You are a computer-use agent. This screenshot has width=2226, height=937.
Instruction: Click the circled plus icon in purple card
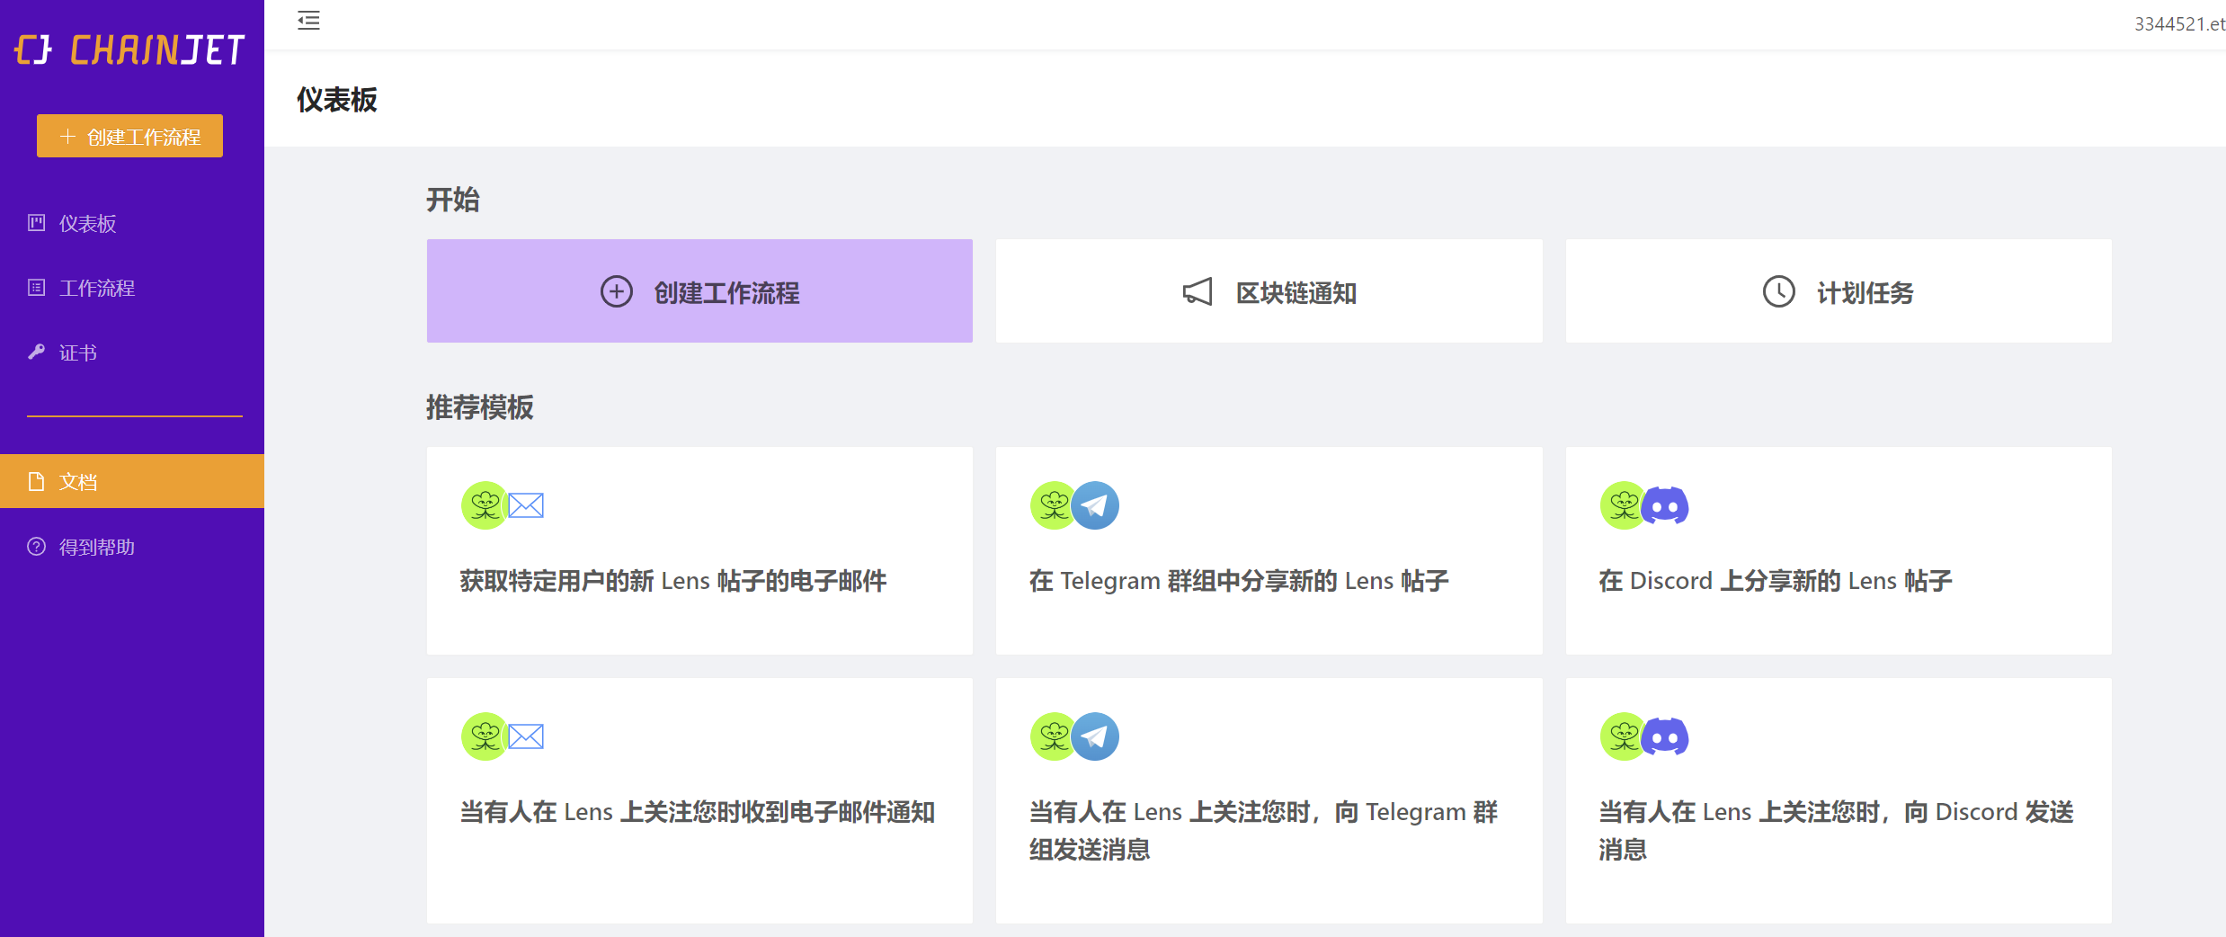tap(617, 291)
